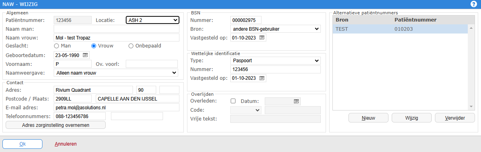Image resolution: width=481 pixels, height=152 pixels.
Task: Click the Overlijden Vrije tekst field
Action: point(276,119)
